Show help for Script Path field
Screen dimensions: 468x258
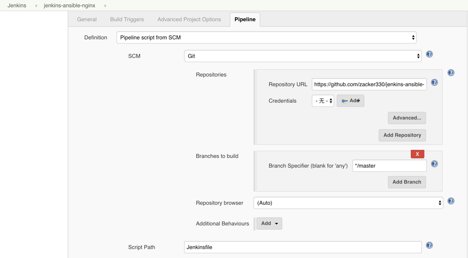(x=429, y=245)
